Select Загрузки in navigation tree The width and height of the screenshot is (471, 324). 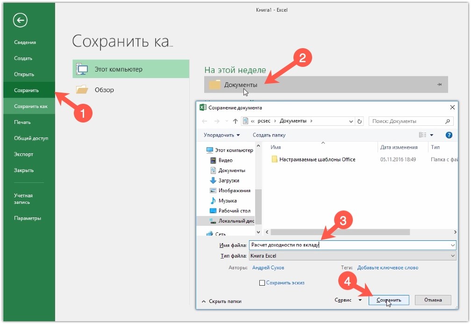point(225,180)
